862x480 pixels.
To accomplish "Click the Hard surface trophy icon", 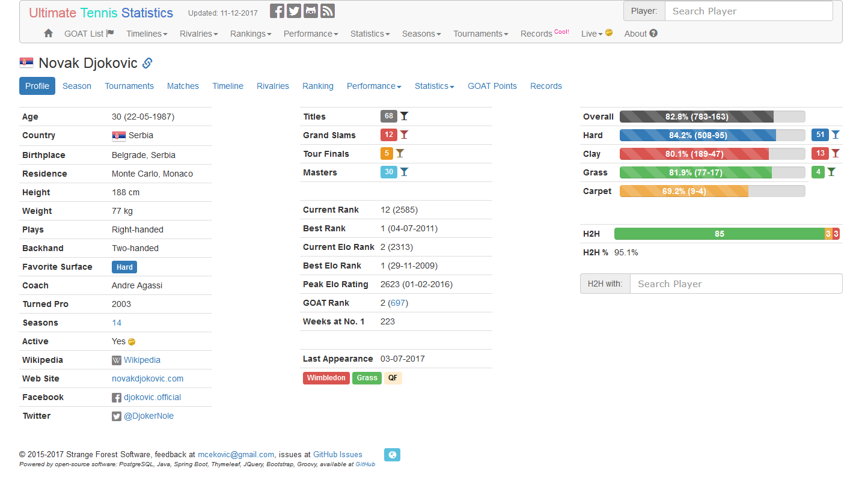I will 835,135.
